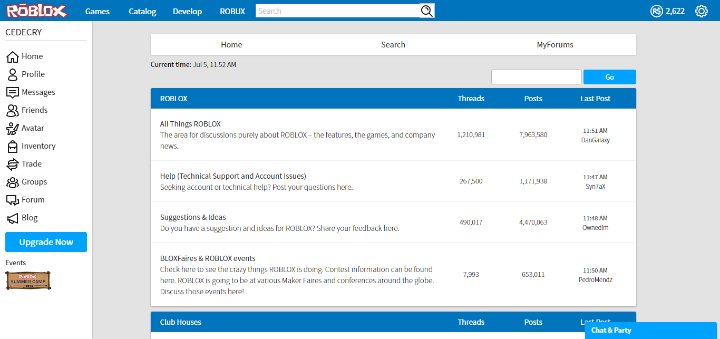Click the Home label in sidebar
The width and height of the screenshot is (720, 339).
pos(32,56)
